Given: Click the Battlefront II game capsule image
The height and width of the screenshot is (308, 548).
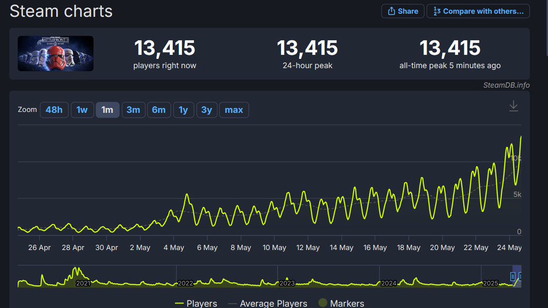Looking at the screenshot, I should click(x=55, y=53).
